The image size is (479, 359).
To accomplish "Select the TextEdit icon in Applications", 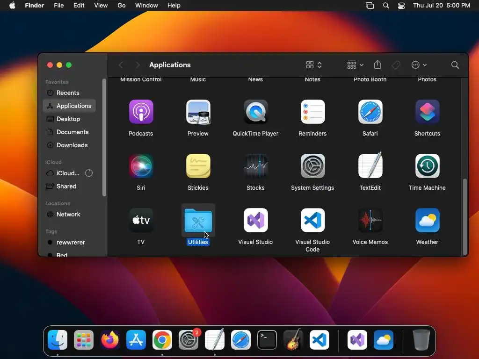I will [370, 165].
